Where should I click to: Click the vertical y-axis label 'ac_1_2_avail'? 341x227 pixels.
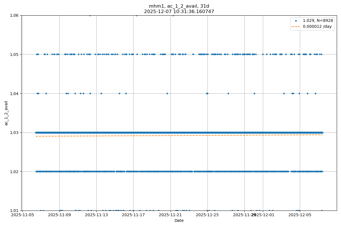click(6, 113)
